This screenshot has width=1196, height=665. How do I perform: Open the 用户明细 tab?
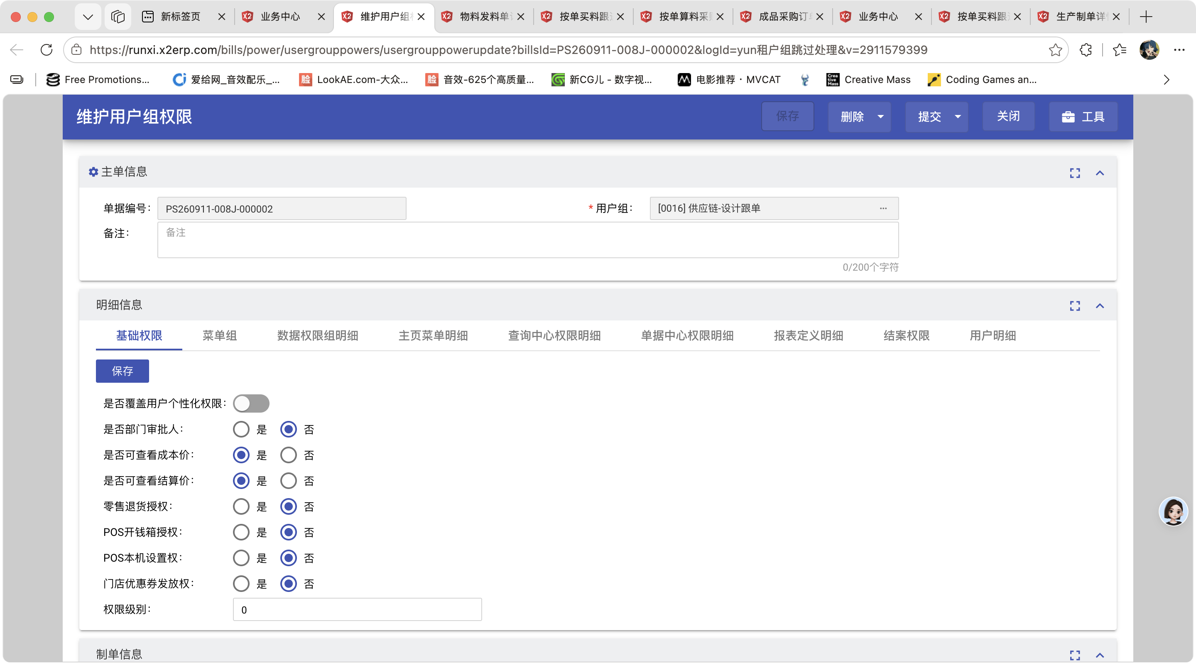[993, 335]
